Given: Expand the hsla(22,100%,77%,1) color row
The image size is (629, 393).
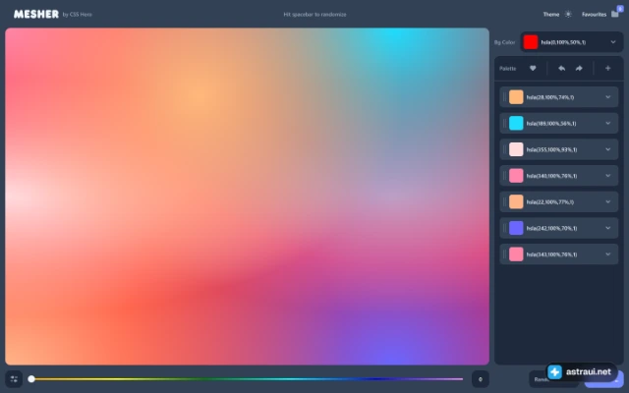Looking at the screenshot, I should pyautogui.click(x=607, y=201).
